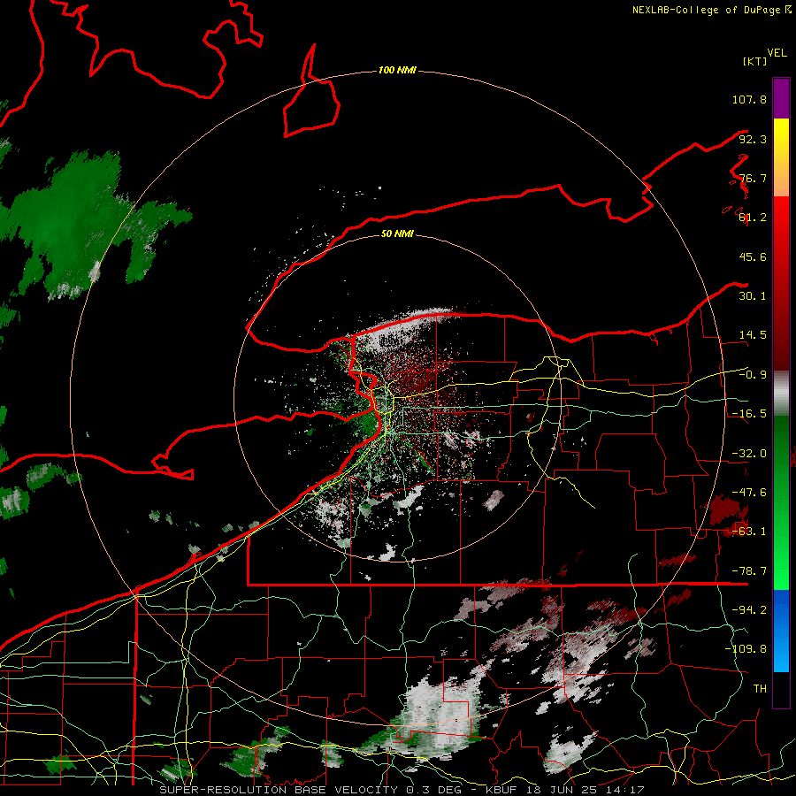Click the -78.7 velocity scale value

tap(749, 571)
